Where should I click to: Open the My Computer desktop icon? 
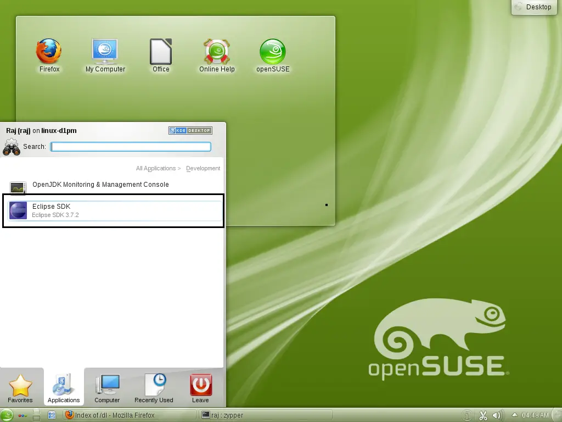(105, 55)
